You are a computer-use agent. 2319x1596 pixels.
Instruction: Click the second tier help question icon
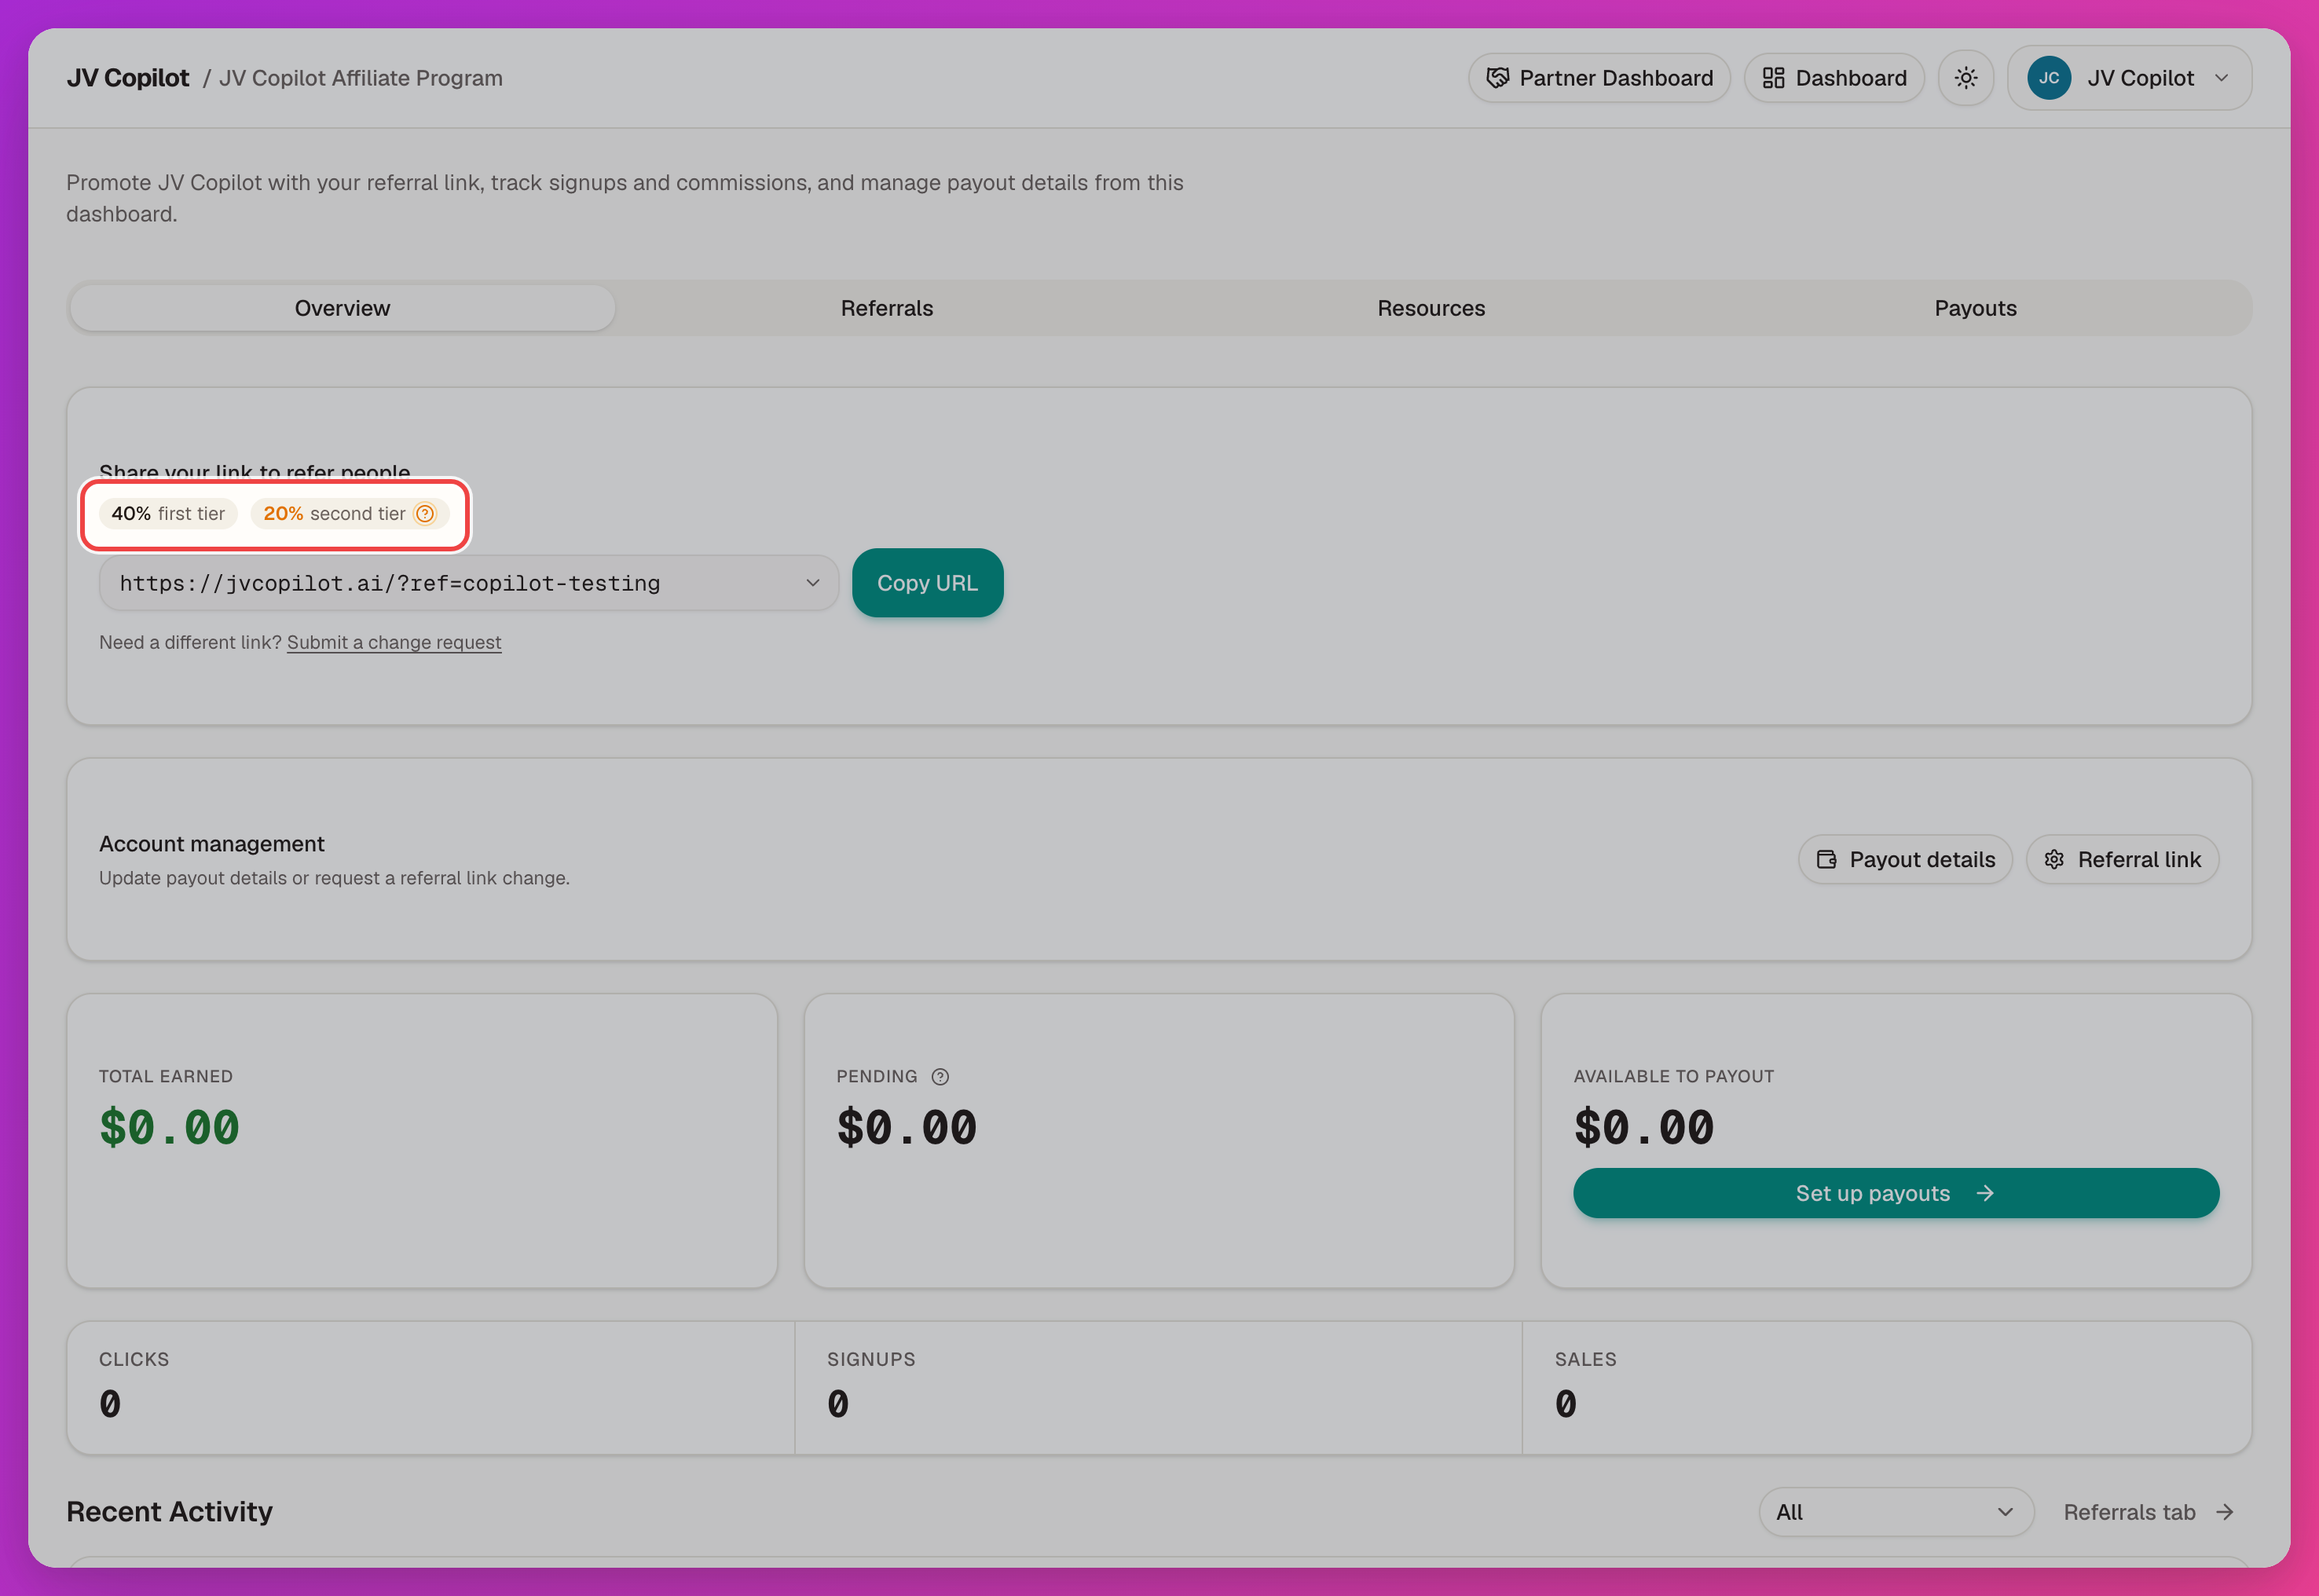click(x=425, y=514)
